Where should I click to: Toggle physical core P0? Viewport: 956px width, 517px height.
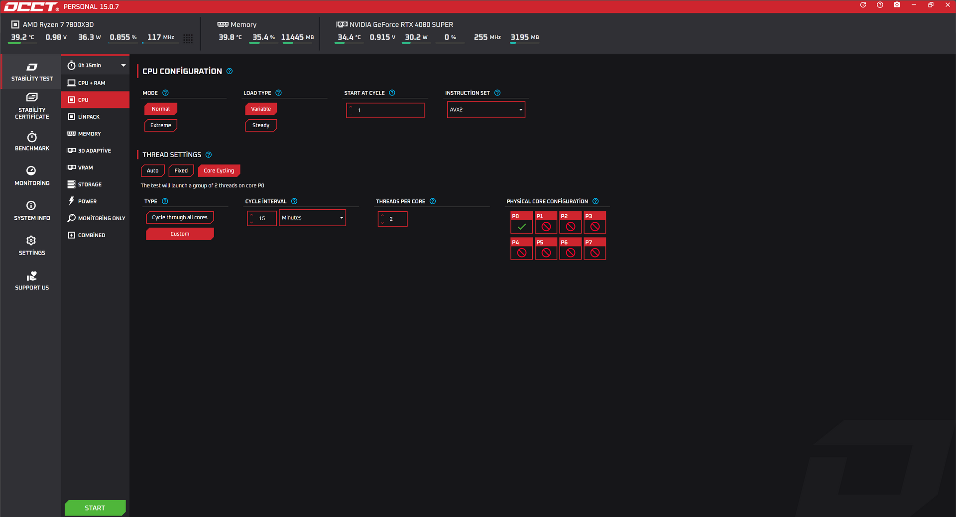[x=521, y=222]
